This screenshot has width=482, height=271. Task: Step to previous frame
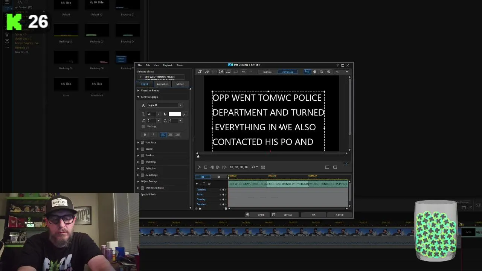coord(212,167)
